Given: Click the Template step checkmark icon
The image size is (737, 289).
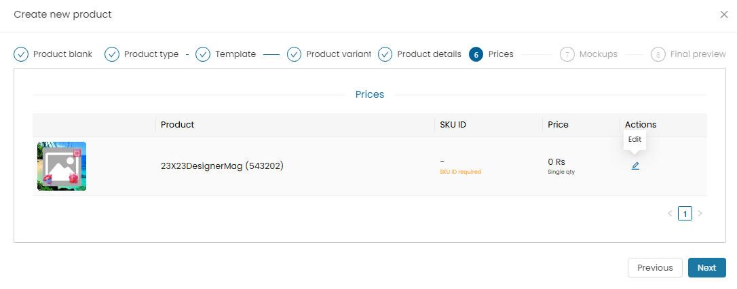Looking at the screenshot, I should pyautogui.click(x=203, y=54).
